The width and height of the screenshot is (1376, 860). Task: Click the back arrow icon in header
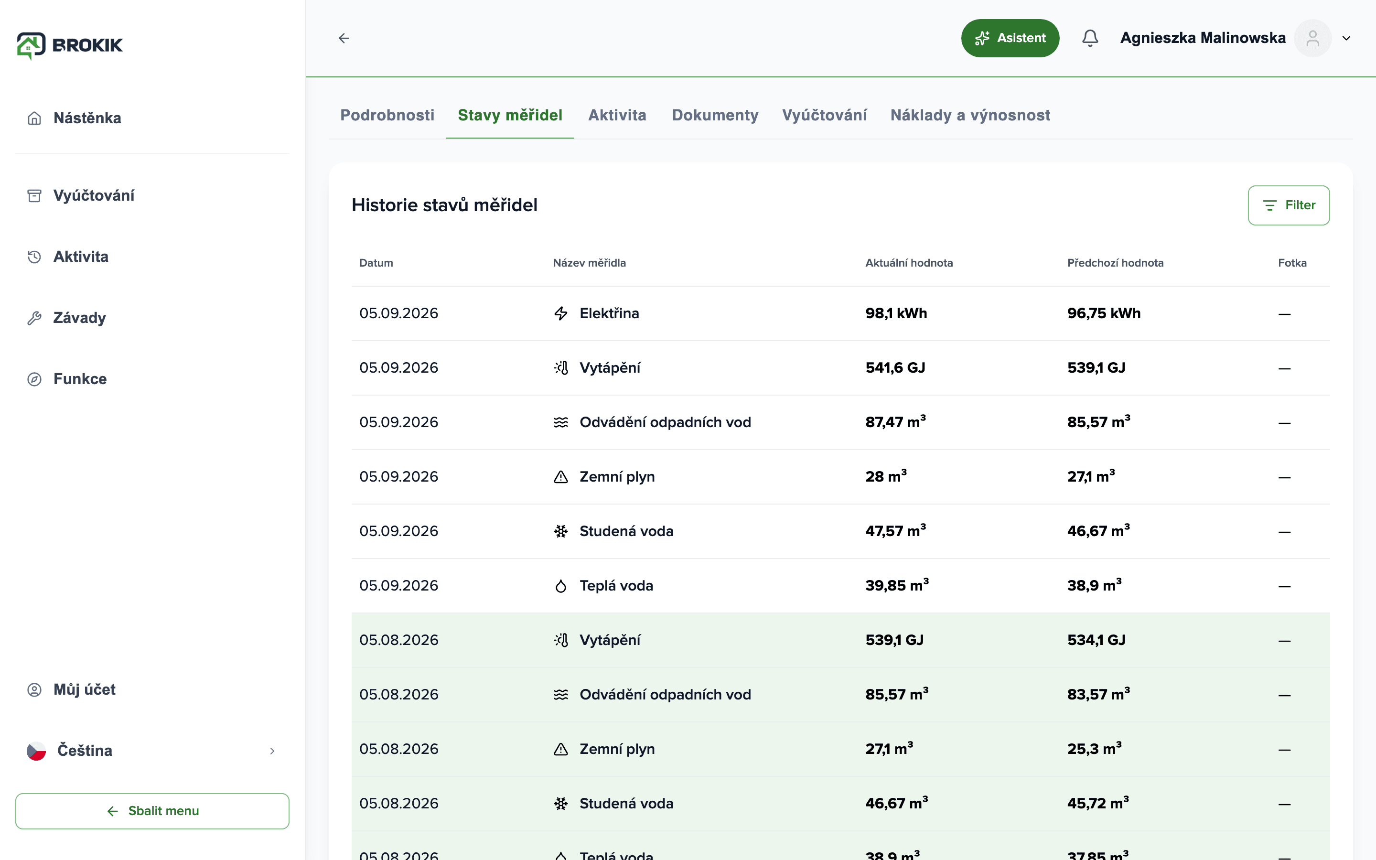point(344,38)
